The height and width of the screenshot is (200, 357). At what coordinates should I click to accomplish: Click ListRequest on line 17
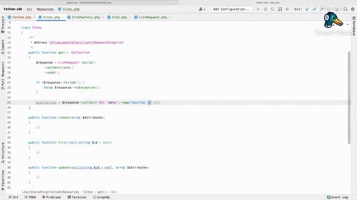tap(68, 62)
